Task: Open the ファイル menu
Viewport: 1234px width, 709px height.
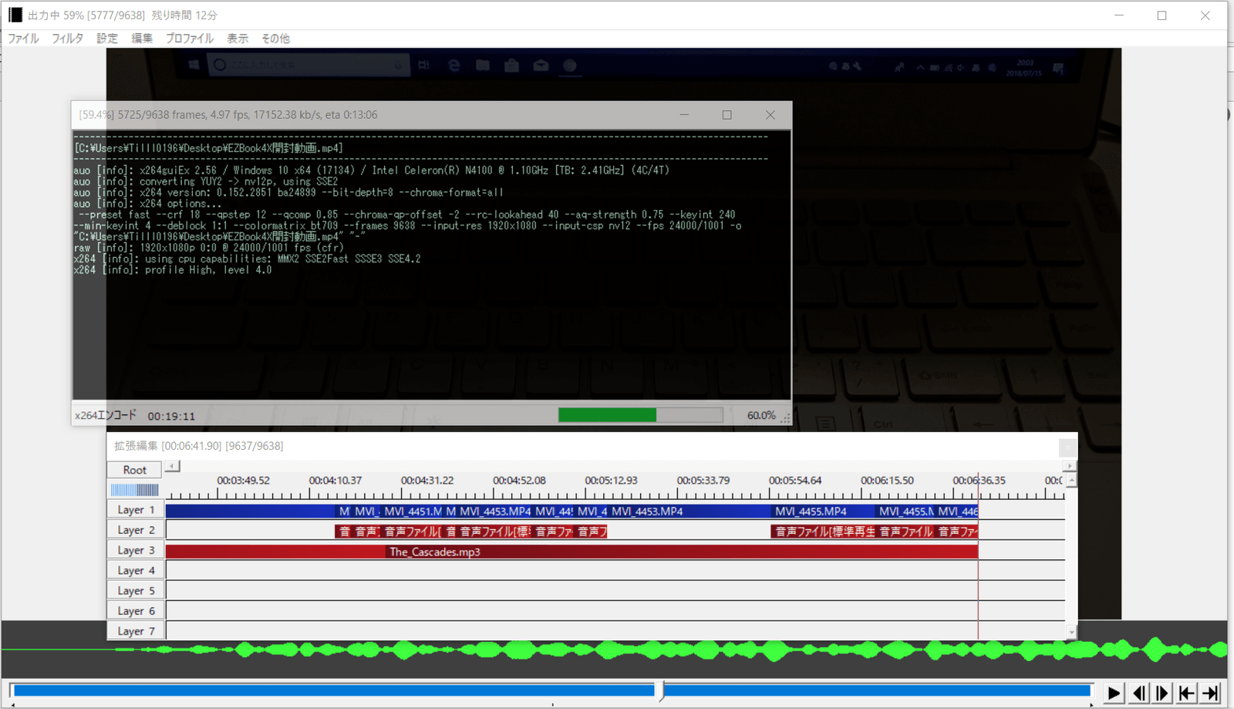Action: tap(23, 39)
